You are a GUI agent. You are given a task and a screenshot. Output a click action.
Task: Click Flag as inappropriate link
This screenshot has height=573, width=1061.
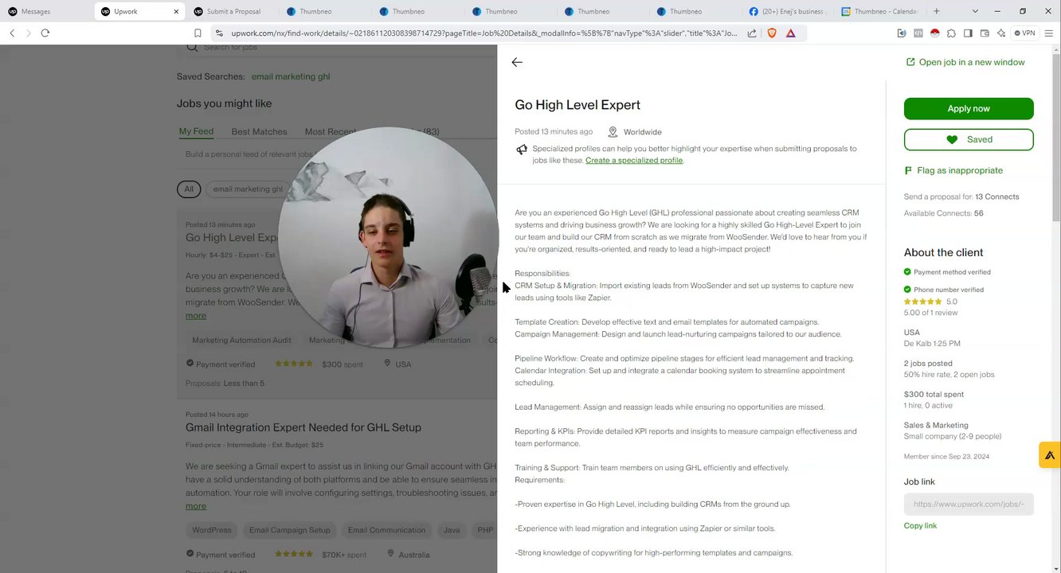(x=960, y=170)
